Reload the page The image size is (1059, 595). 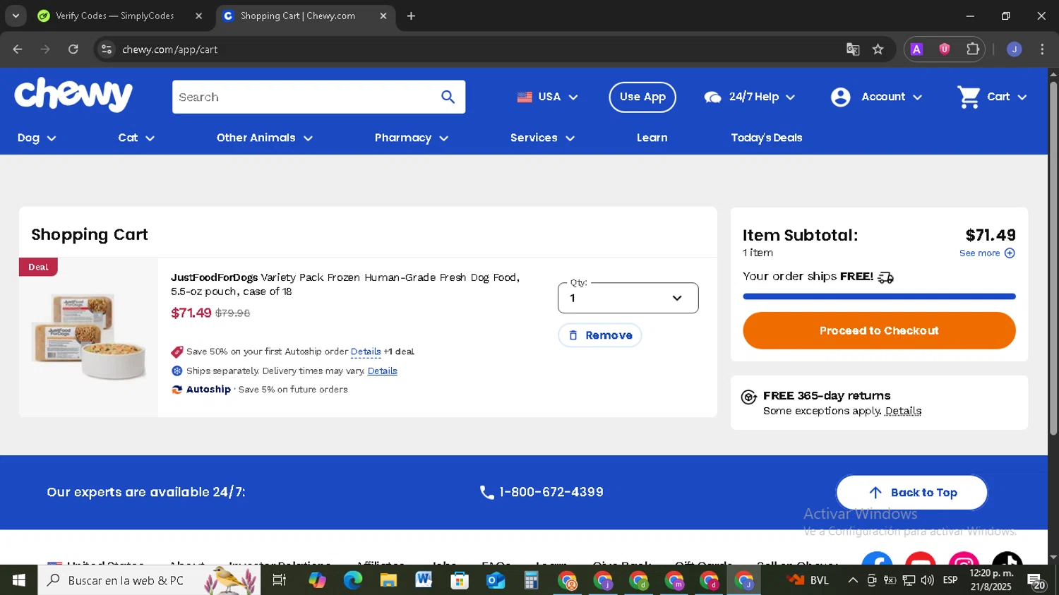[73, 49]
